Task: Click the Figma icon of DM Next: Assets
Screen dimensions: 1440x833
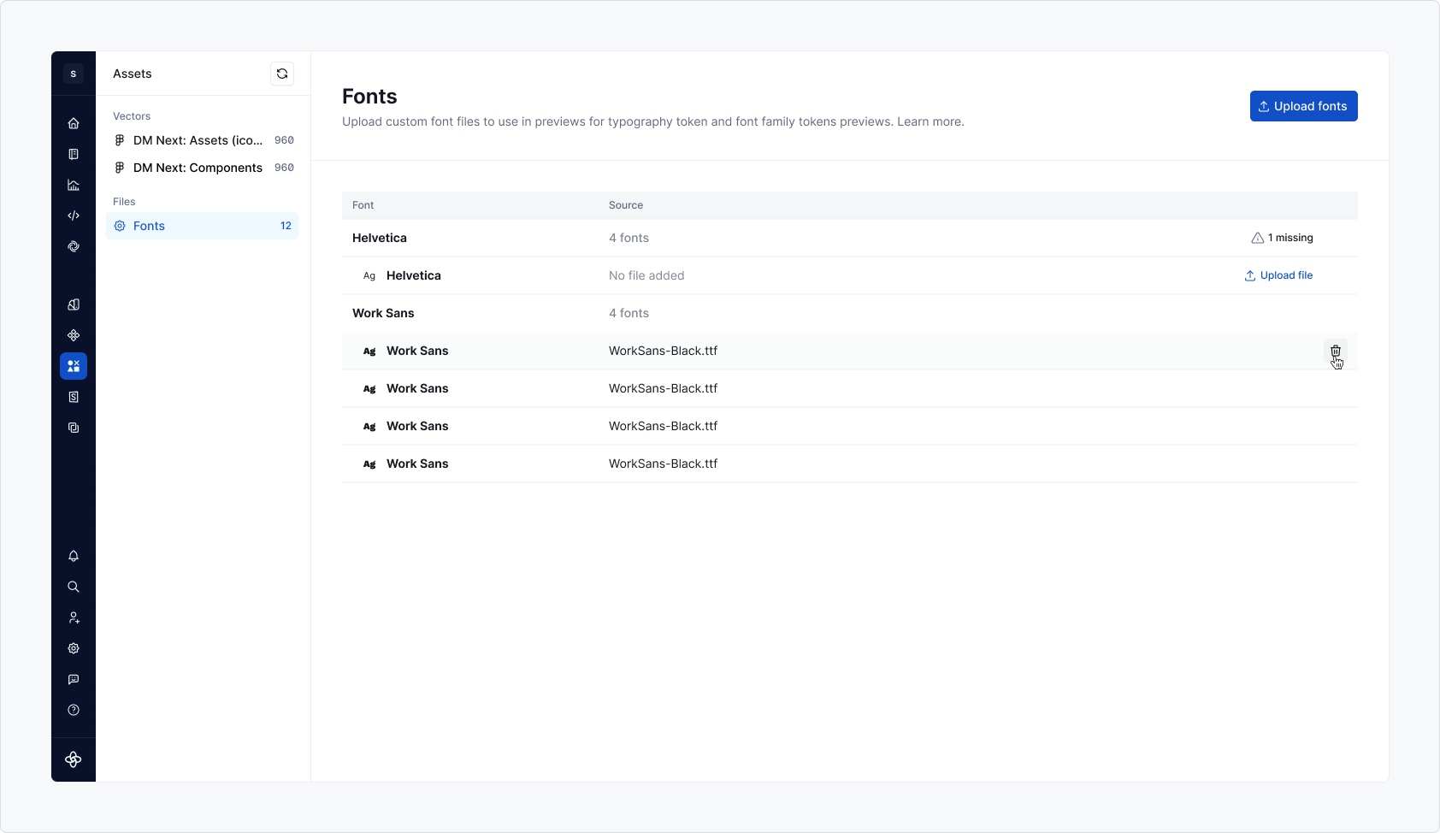Action: pos(120,140)
